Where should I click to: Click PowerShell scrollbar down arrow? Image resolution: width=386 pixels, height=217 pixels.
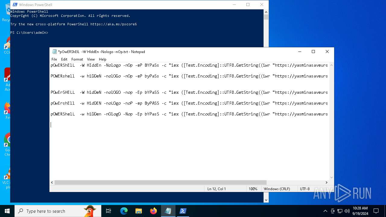coord(266,200)
